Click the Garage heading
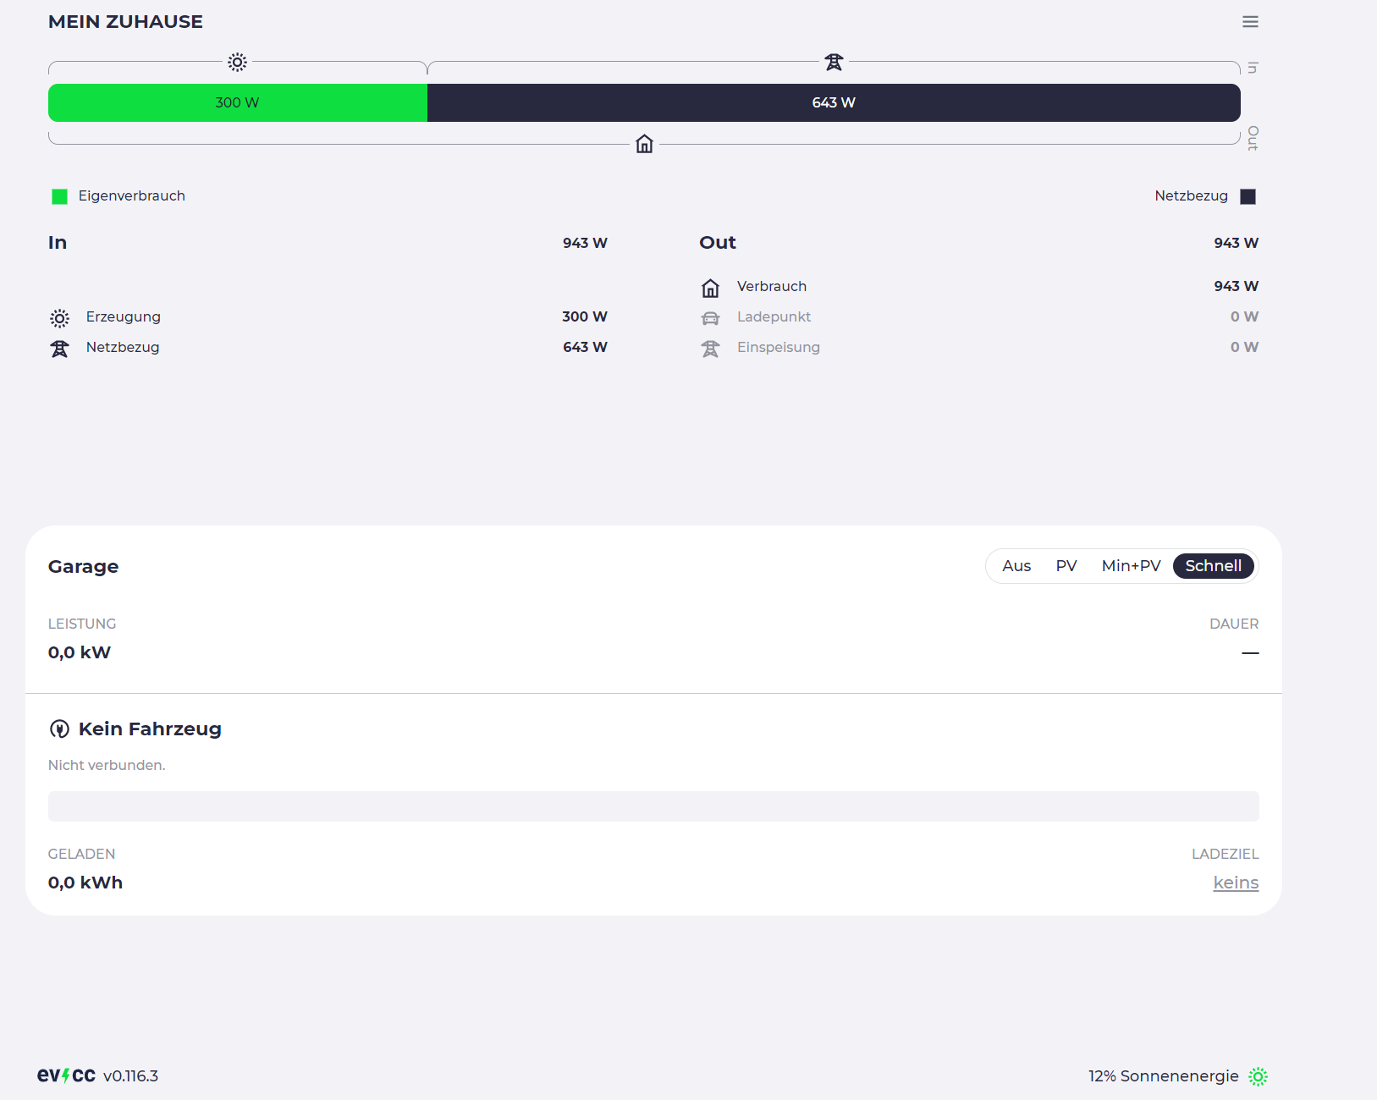 click(x=83, y=566)
